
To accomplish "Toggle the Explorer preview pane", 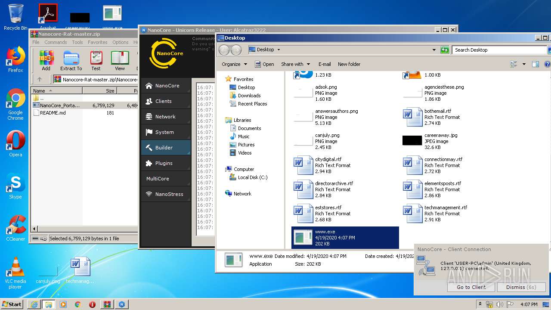I will click(536, 64).
